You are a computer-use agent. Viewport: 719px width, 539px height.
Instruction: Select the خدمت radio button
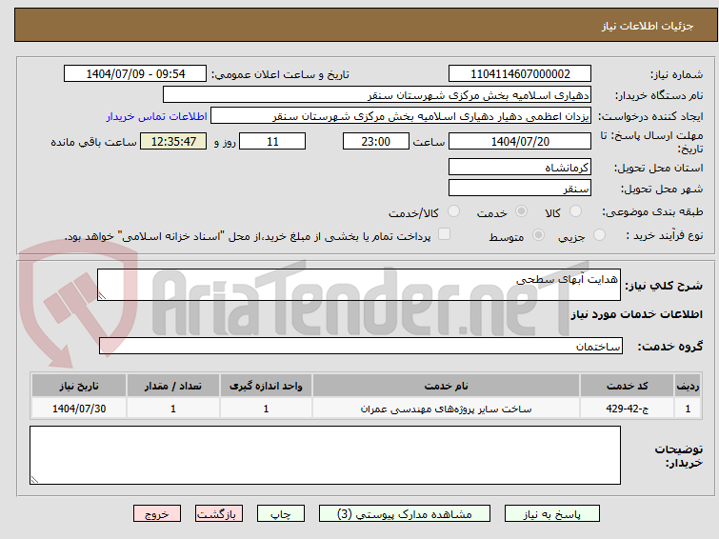(x=521, y=211)
